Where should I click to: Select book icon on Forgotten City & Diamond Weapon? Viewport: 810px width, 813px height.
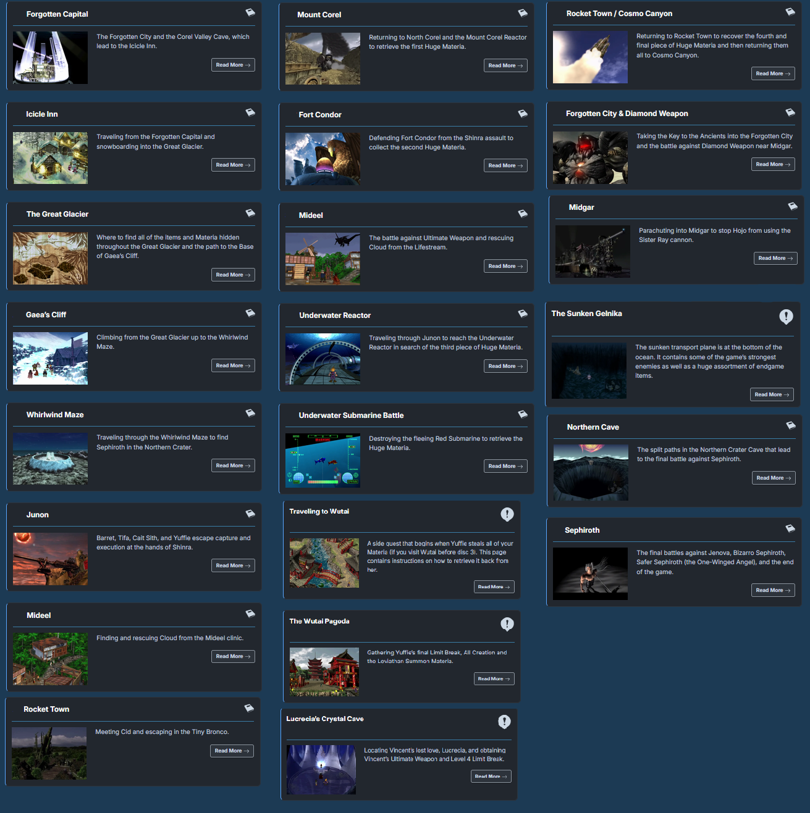point(790,112)
